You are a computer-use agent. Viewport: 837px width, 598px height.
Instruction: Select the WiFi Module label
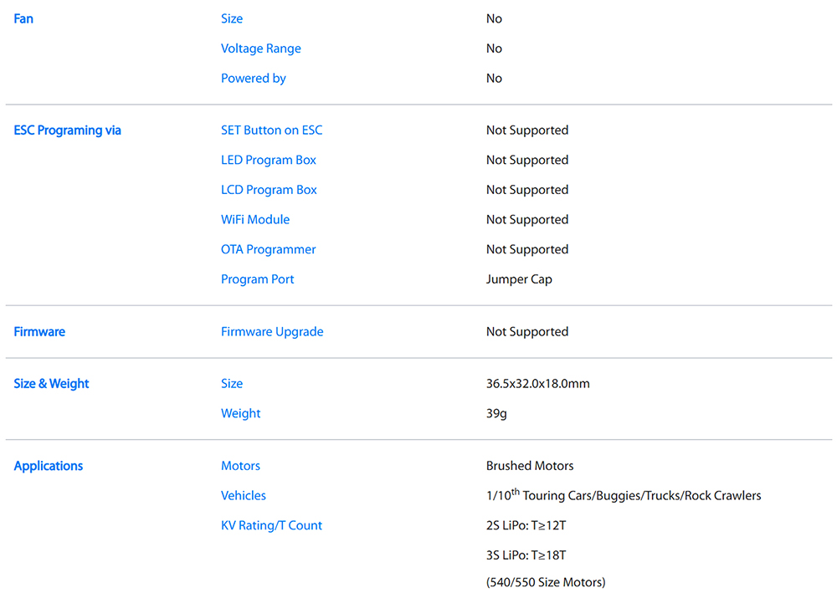[x=255, y=220]
